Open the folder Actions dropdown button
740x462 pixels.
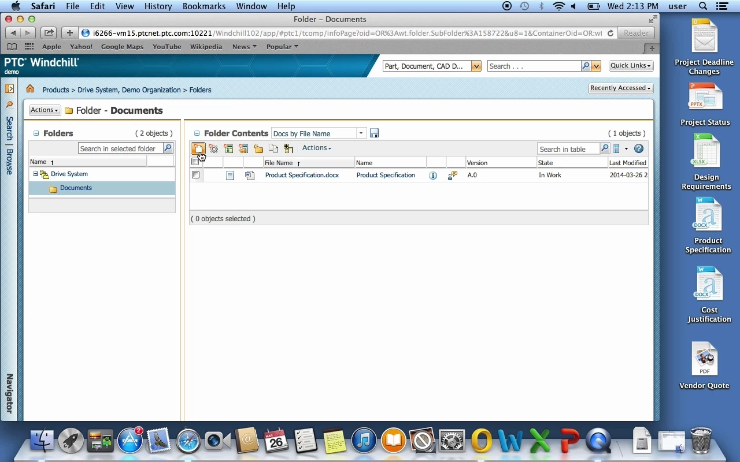pyautogui.click(x=45, y=110)
